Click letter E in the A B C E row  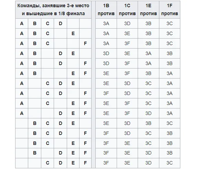click(x=73, y=33)
